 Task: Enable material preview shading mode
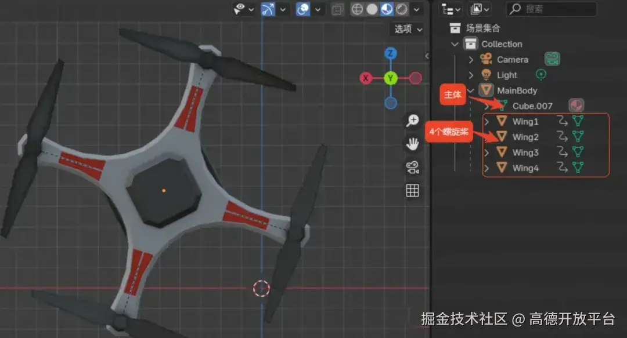[x=387, y=9]
